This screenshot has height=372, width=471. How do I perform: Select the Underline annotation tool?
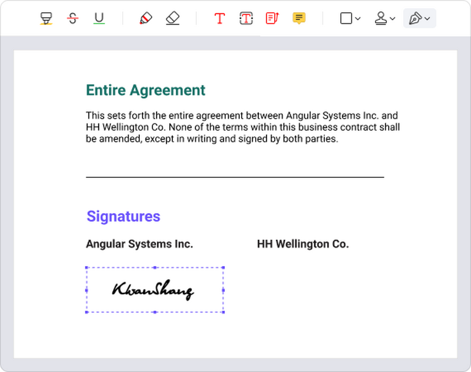tap(99, 18)
